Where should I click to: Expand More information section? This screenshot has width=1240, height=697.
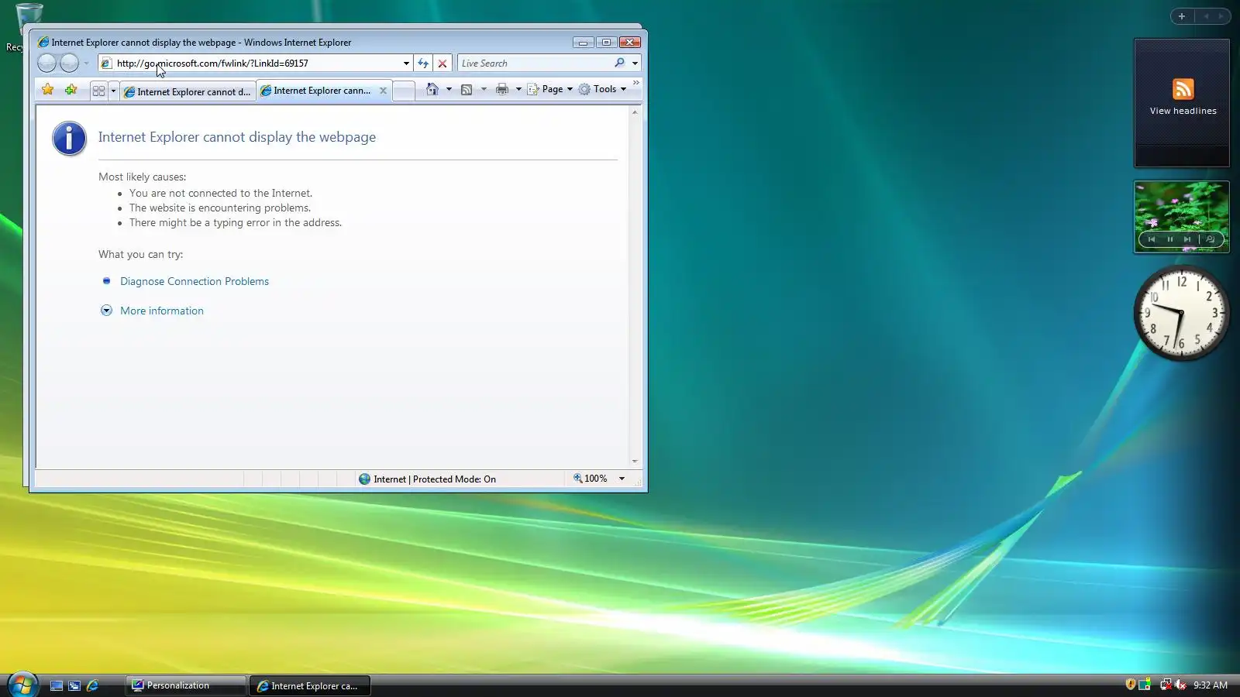[x=106, y=311]
